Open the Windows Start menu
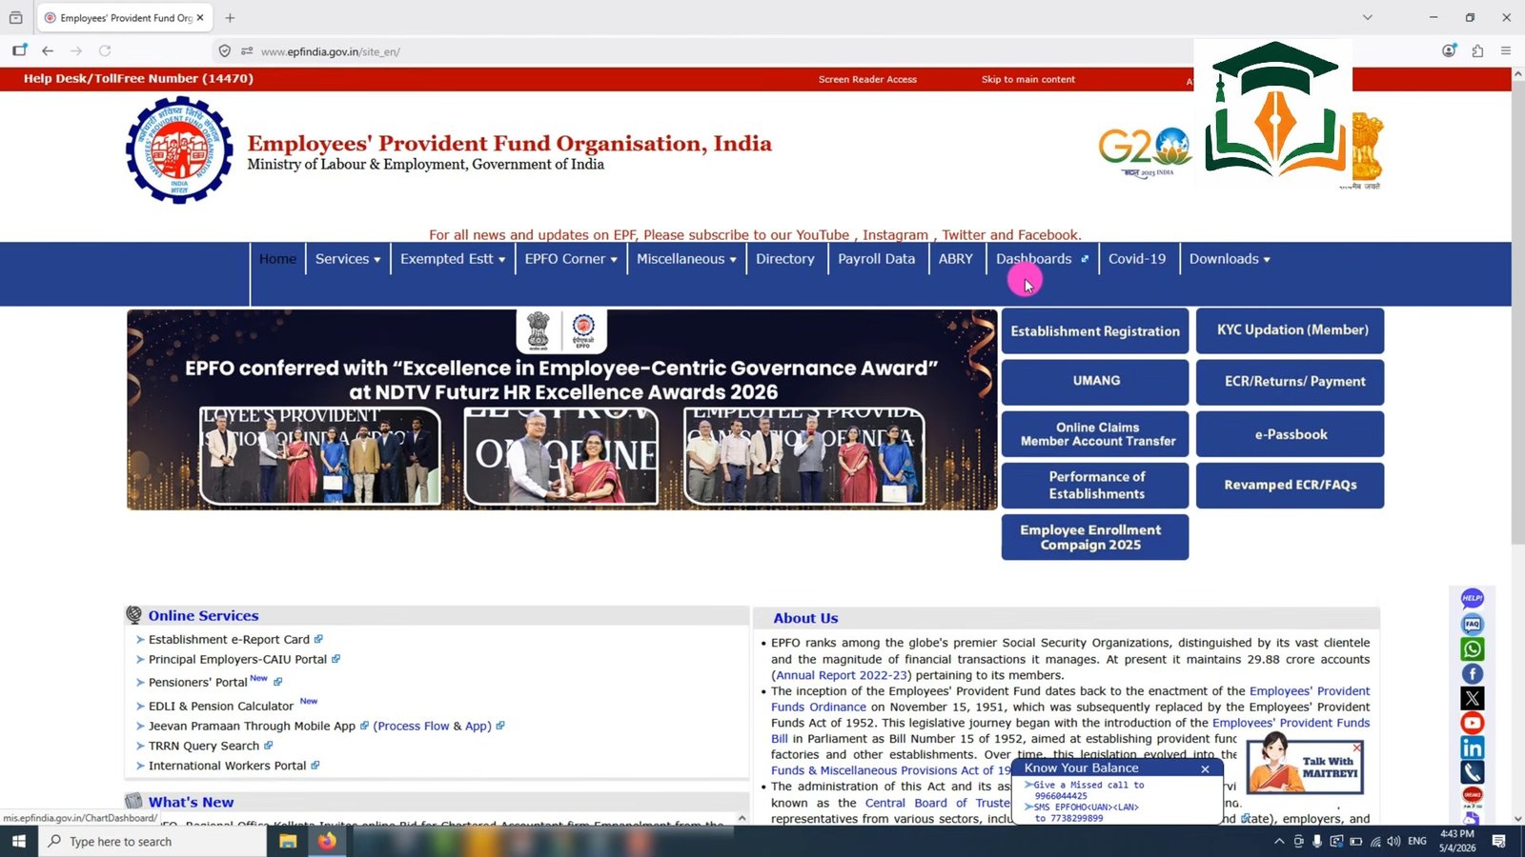 pos(19,841)
